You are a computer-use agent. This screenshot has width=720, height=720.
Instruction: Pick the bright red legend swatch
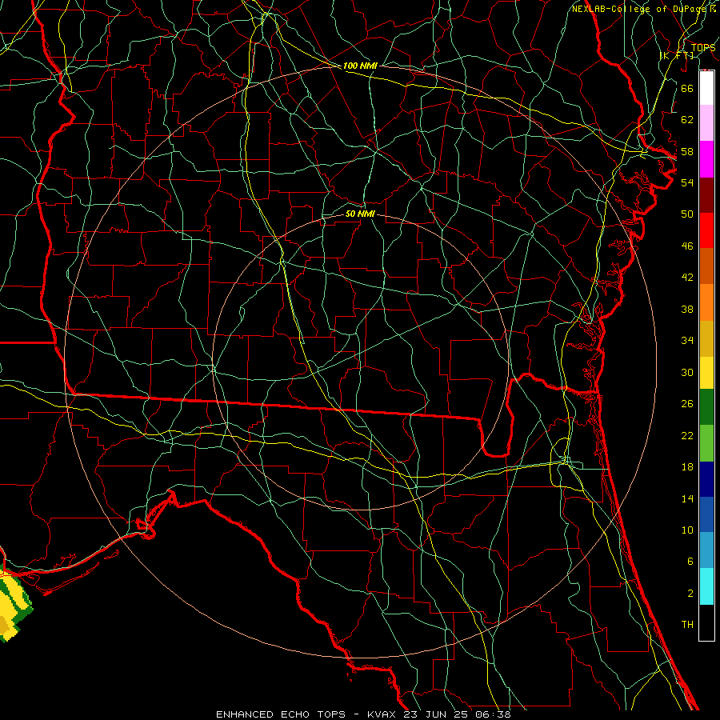point(706,230)
